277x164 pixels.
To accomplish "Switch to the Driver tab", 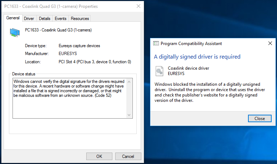I will point(29,19).
